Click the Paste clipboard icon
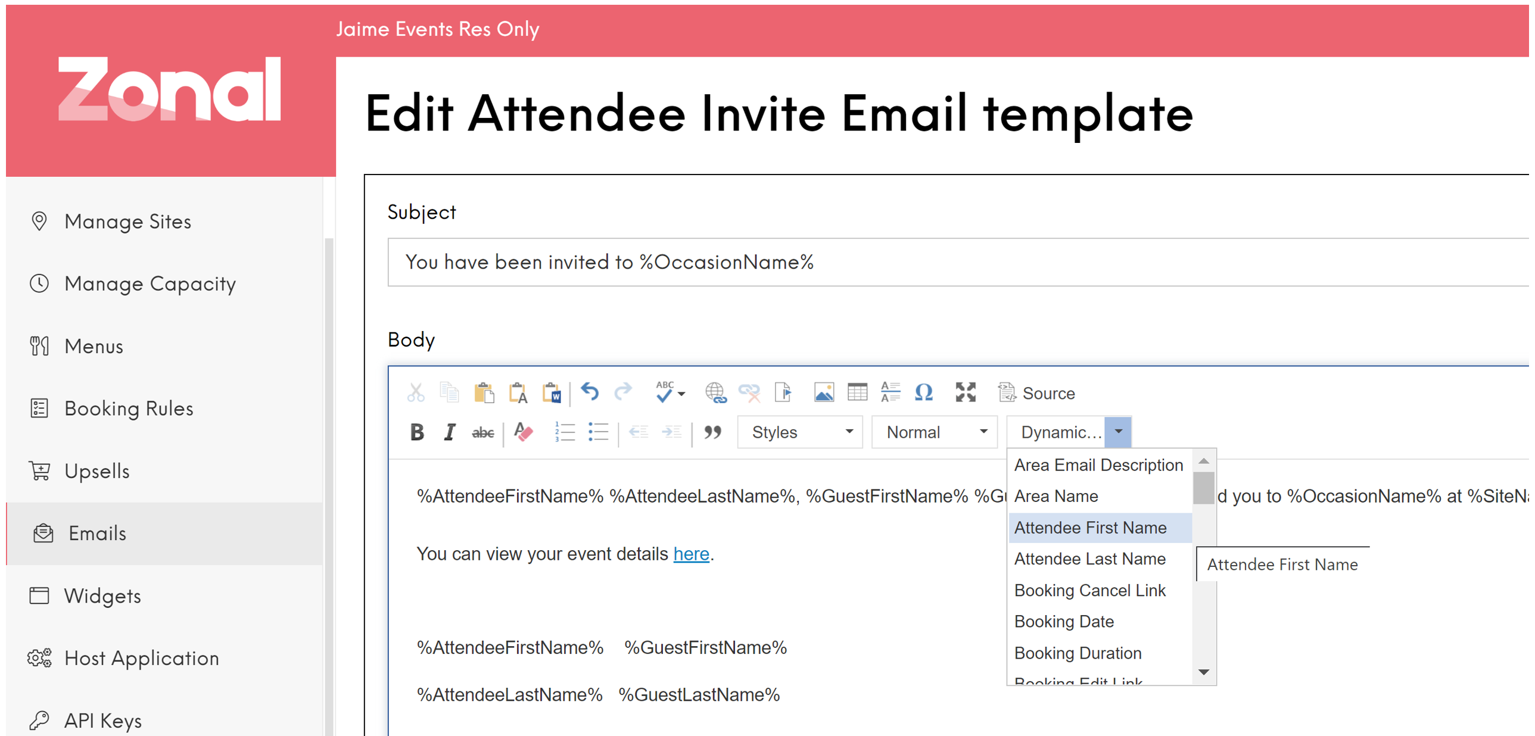1535x736 pixels. coord(484,393)
